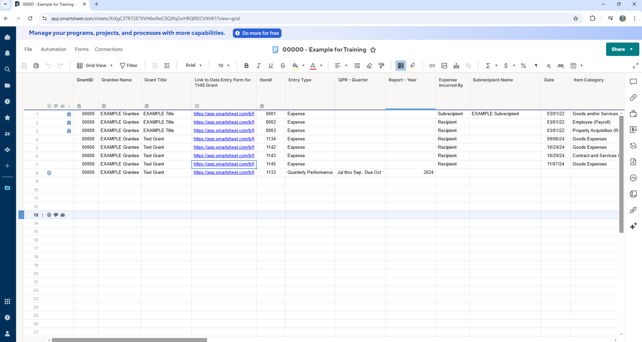Screen dimensions: 642x342
Task: Select the format painter icon
Action: click(x=381, y=66)
